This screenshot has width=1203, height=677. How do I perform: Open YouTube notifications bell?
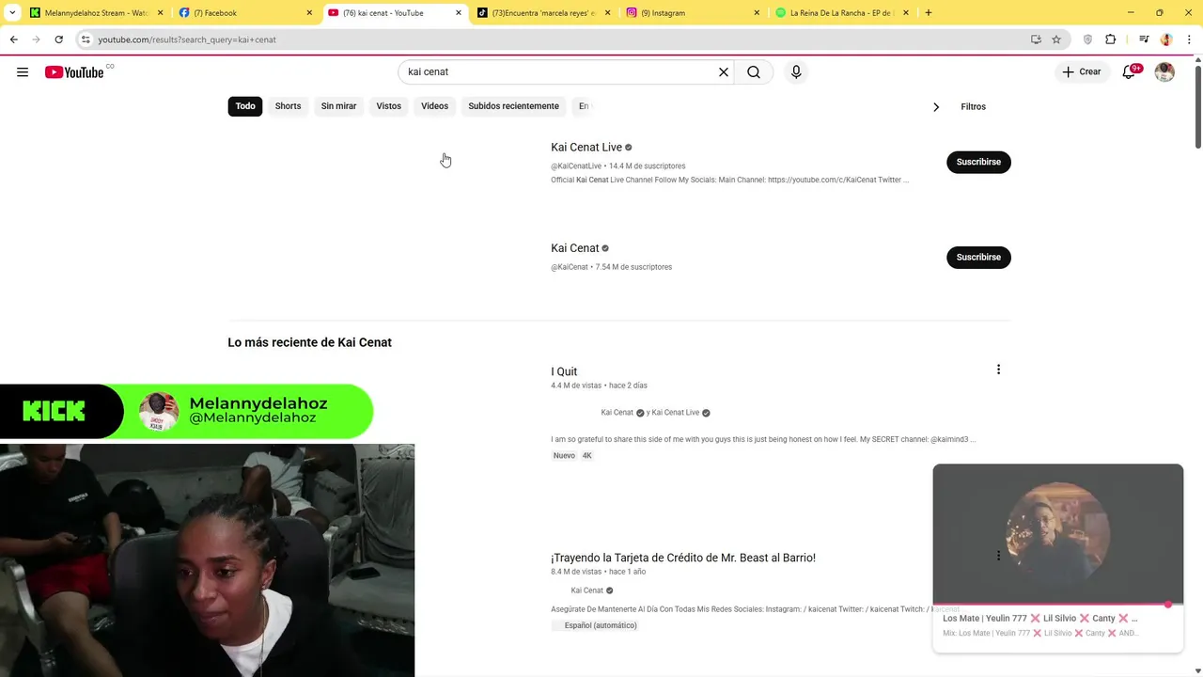1130,72
